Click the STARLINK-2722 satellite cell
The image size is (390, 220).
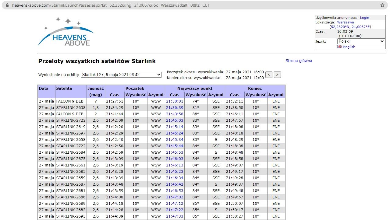[x=71, y=146]
